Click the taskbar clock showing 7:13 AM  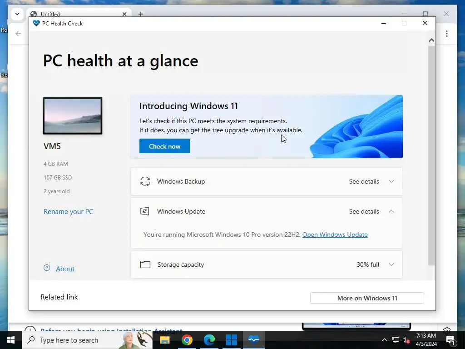pos(426,340)
